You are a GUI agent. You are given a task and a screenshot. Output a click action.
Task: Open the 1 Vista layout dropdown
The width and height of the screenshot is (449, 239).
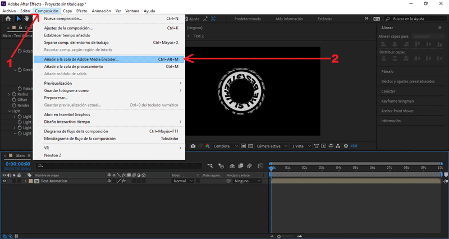pyautogui.click(x=301, y=146)
